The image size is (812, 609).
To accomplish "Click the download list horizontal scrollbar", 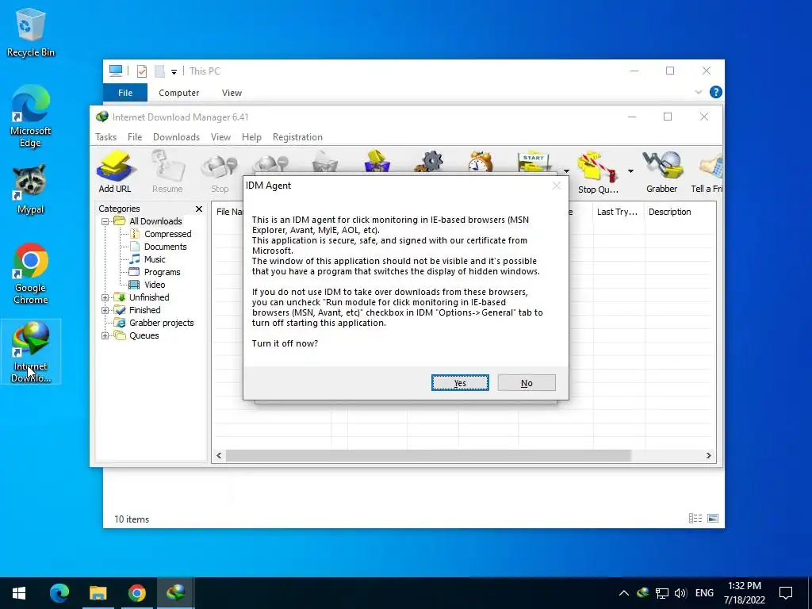I will tap(428, 456).
